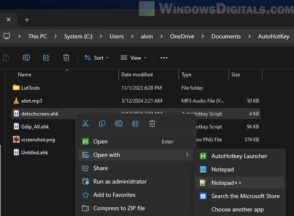Select Add to Favorites
This screenshot has height=216, width=294.
[136, 195]
